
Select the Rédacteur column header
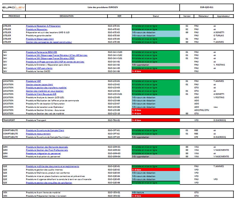204,16
